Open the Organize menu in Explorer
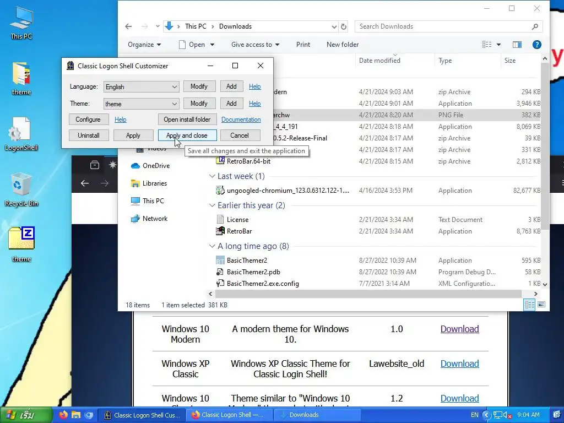The image size is (564, 423). click(x=144, y=45)
